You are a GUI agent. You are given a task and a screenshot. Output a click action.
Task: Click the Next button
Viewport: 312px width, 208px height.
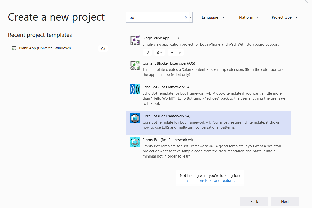click(x=285, y=201)
